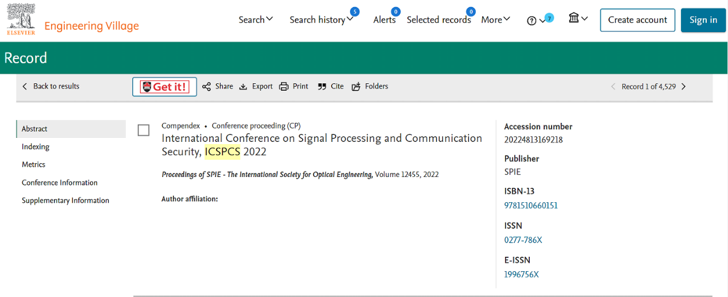Open E-ISSN link 1996756X
Image resolution: width=728 pixels, height=297 pixels.
[x=521, y=274]
